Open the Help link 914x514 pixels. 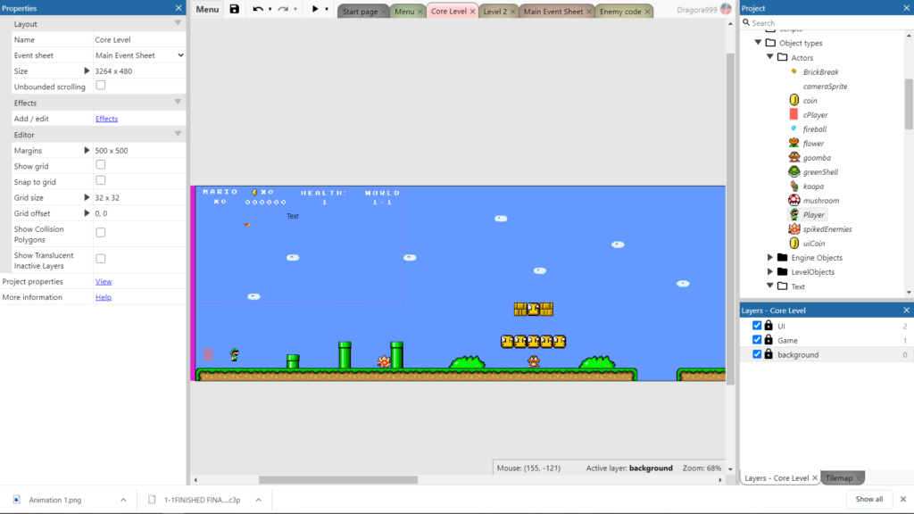click(104, 297)
